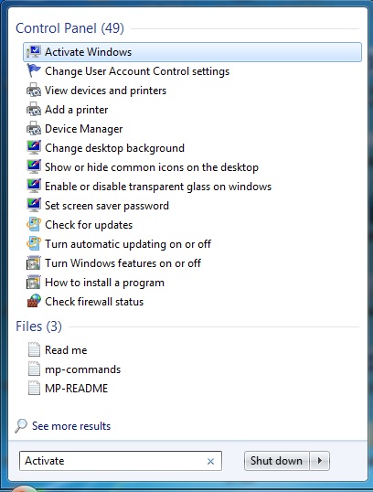Click the Device Manager icon
The image size is (373, 492).
click(33, 129)
